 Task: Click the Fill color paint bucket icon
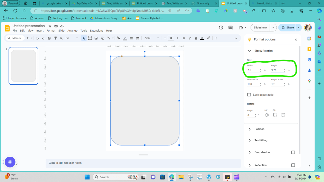click(x=119, y=38)
